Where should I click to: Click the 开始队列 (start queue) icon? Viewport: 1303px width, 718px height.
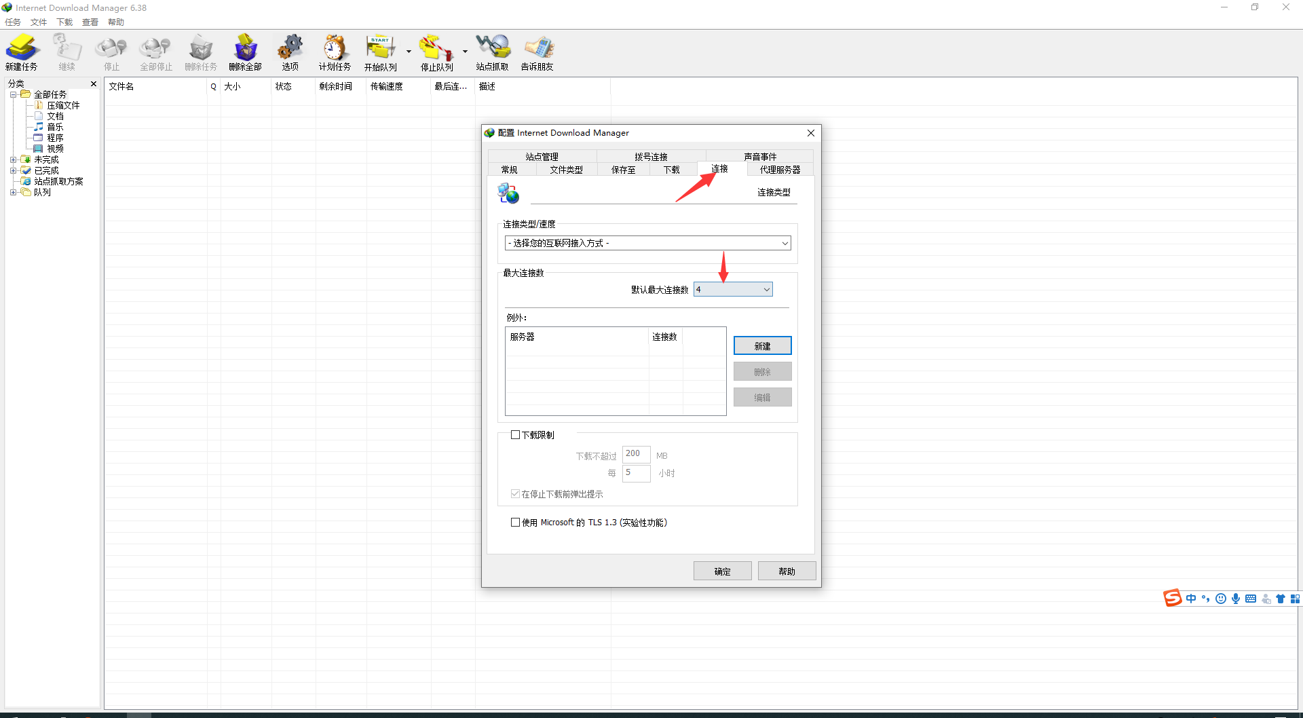tap(381, 52)
